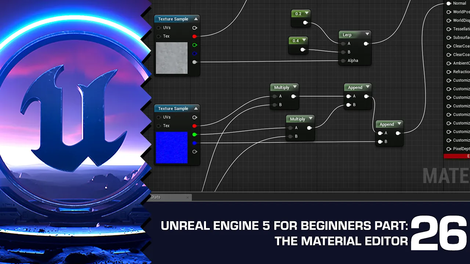The height and width of the screenshot is (264, 470).
Task: Click the gray Texture Sample's blue channel pin
Action: 195,54
